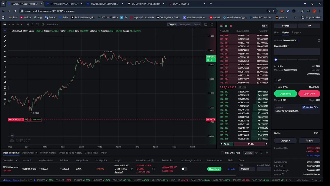
Task: Show only bids in order book
Action: 226,26
